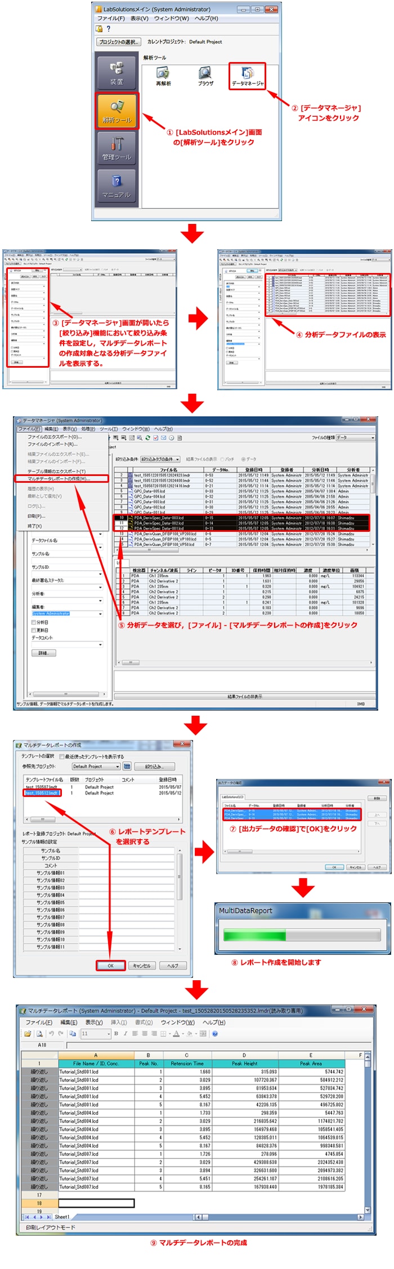
Task: Open the 管理ツール sidebar icon
Action: point(117,148)
